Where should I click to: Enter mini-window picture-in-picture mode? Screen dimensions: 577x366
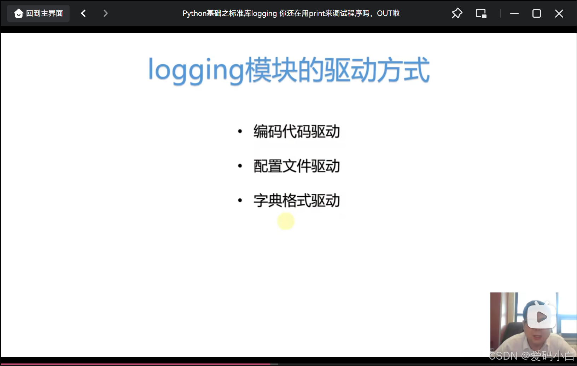click(481, 13)
